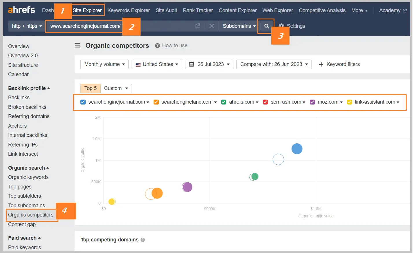413x253 pixels.
Task: Open Settings via the gear icon
Action: 281,26
